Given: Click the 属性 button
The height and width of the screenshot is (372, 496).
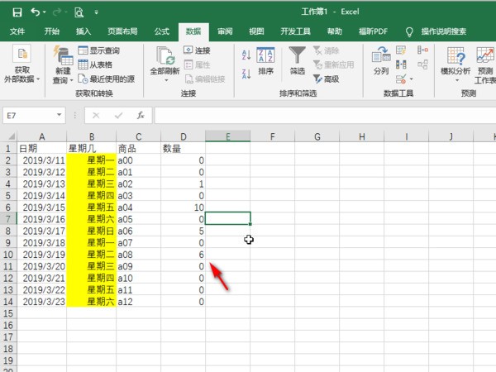Looking at the screenshot, I should pyautogui.click(x=197, y=64).
